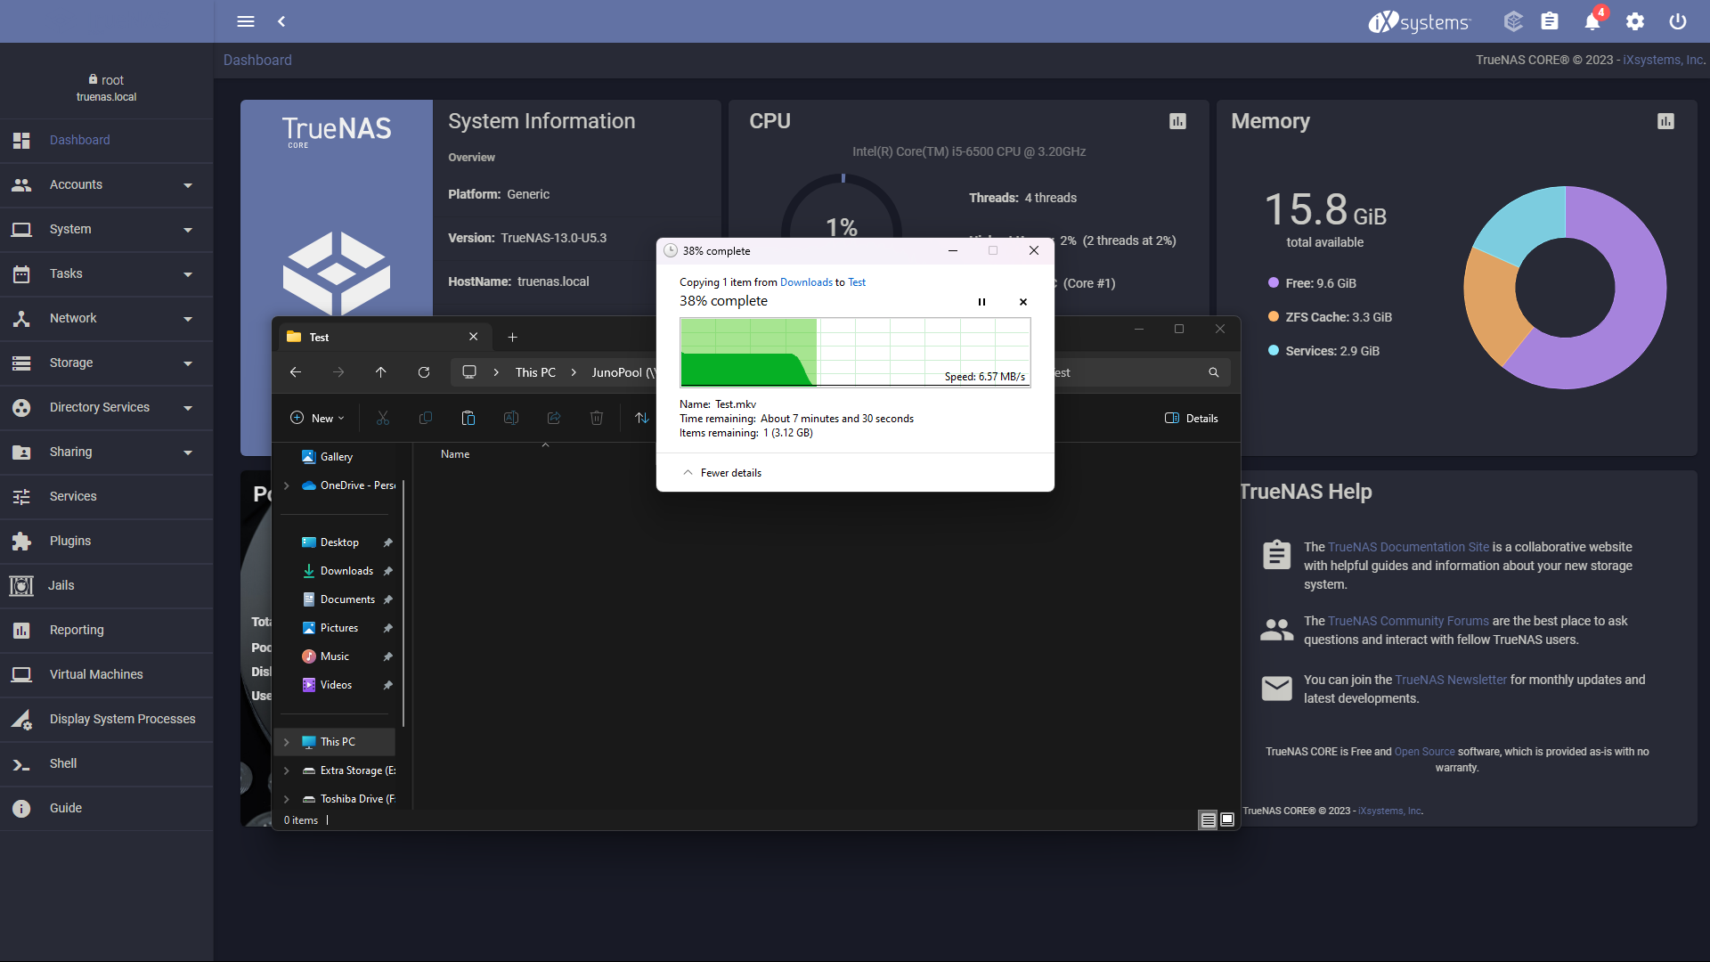
Task: Expand This PC tree node
Action: click(x=287, y=742)
